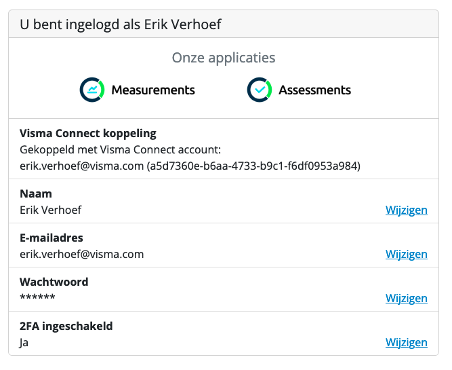Click the 'Wachtwoord' field label

point(54,282)
